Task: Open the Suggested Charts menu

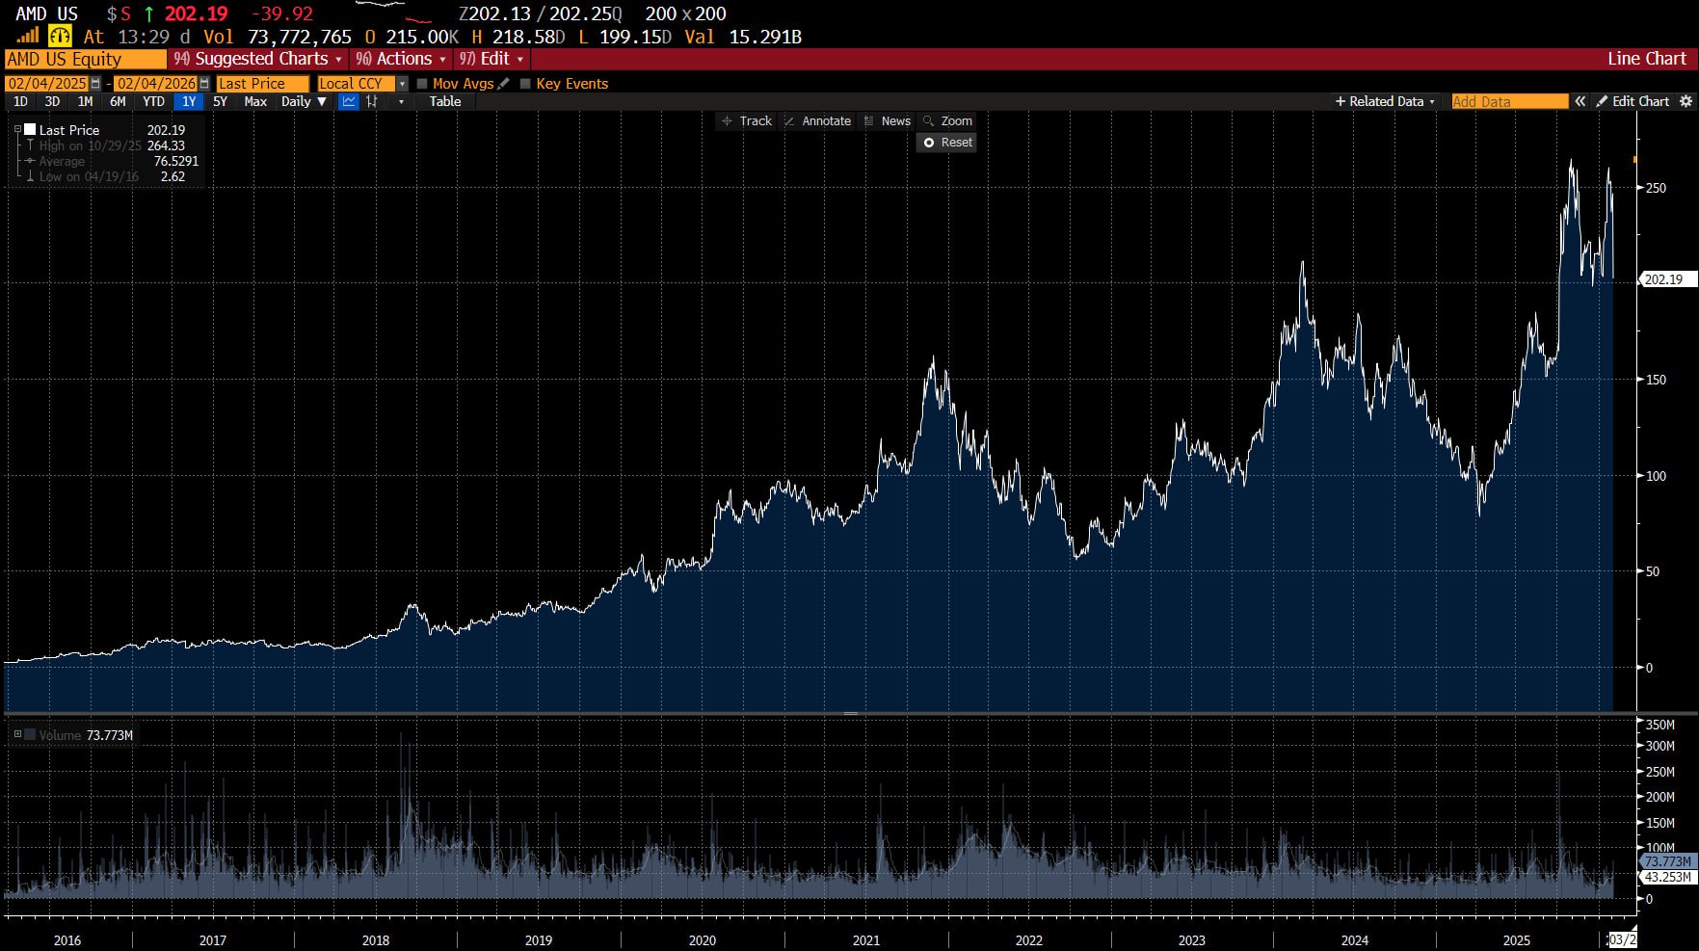Action: click(258, 59)
